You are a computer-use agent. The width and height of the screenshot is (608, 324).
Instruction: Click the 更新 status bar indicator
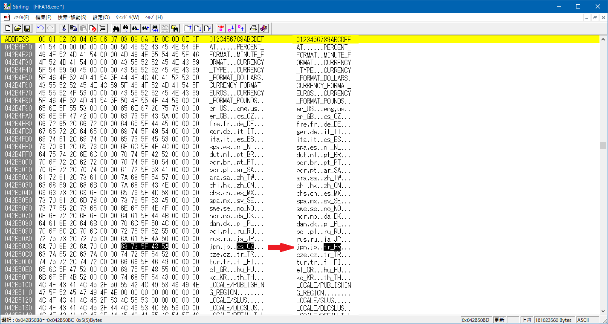(500, 320)
